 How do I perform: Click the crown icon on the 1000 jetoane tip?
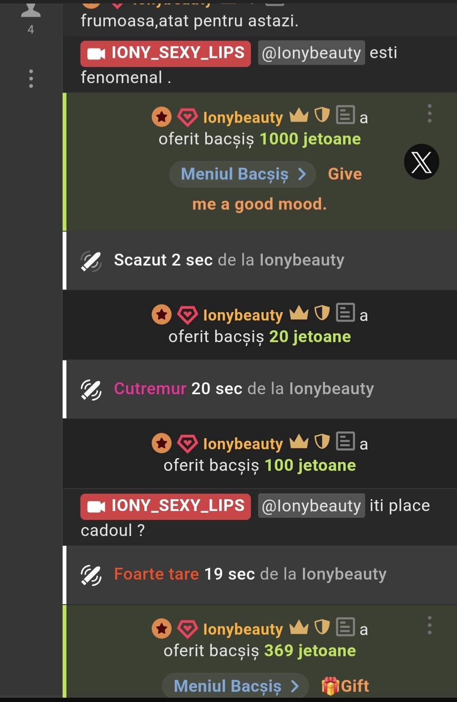[x=299, y=115]
